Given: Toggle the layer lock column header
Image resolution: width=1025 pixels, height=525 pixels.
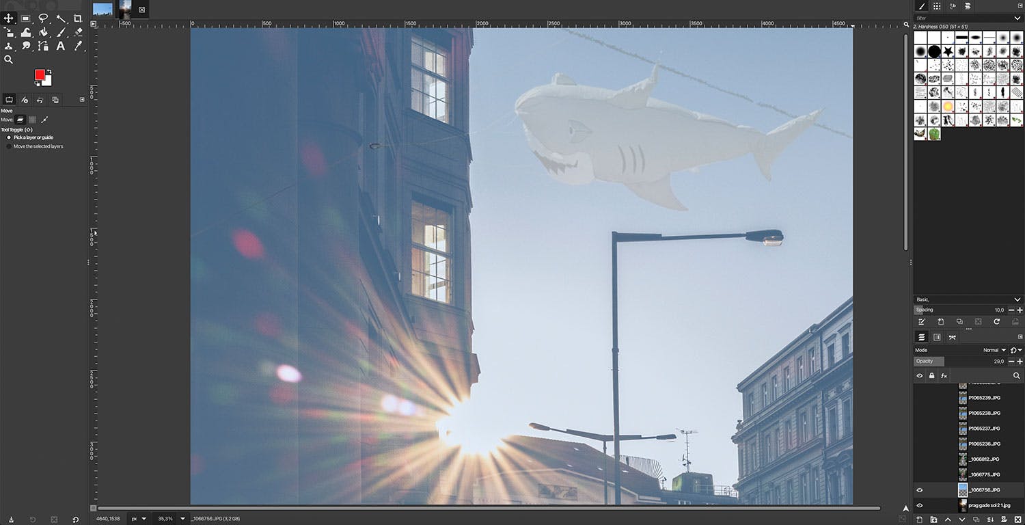Looking at the screenshot, I should click(x=931, y=375).
